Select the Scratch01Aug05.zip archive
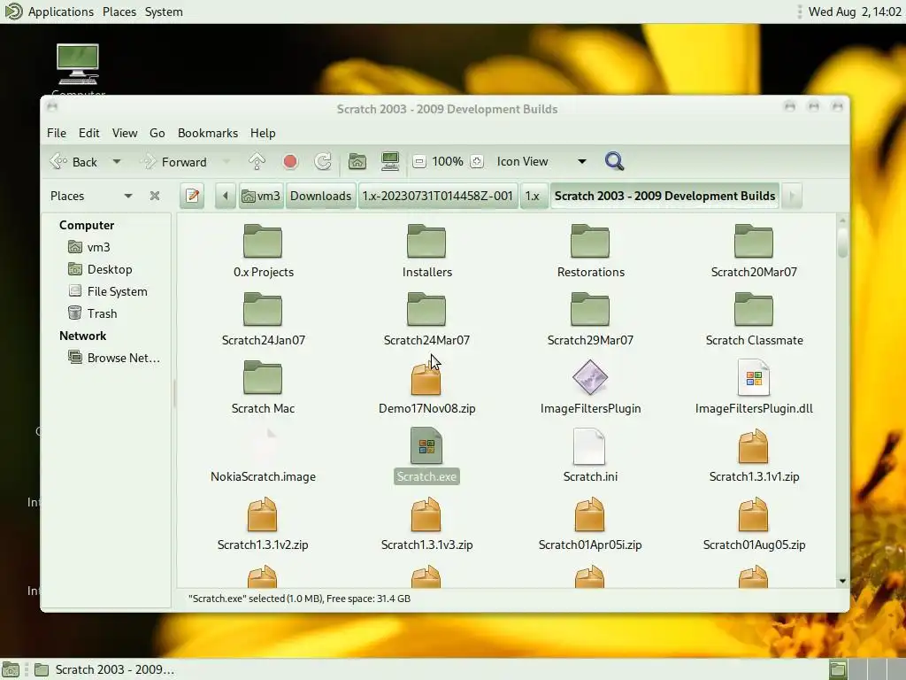The width and height of the screenshot is (906, 680). pyautogui.click(x=754, y=524)
